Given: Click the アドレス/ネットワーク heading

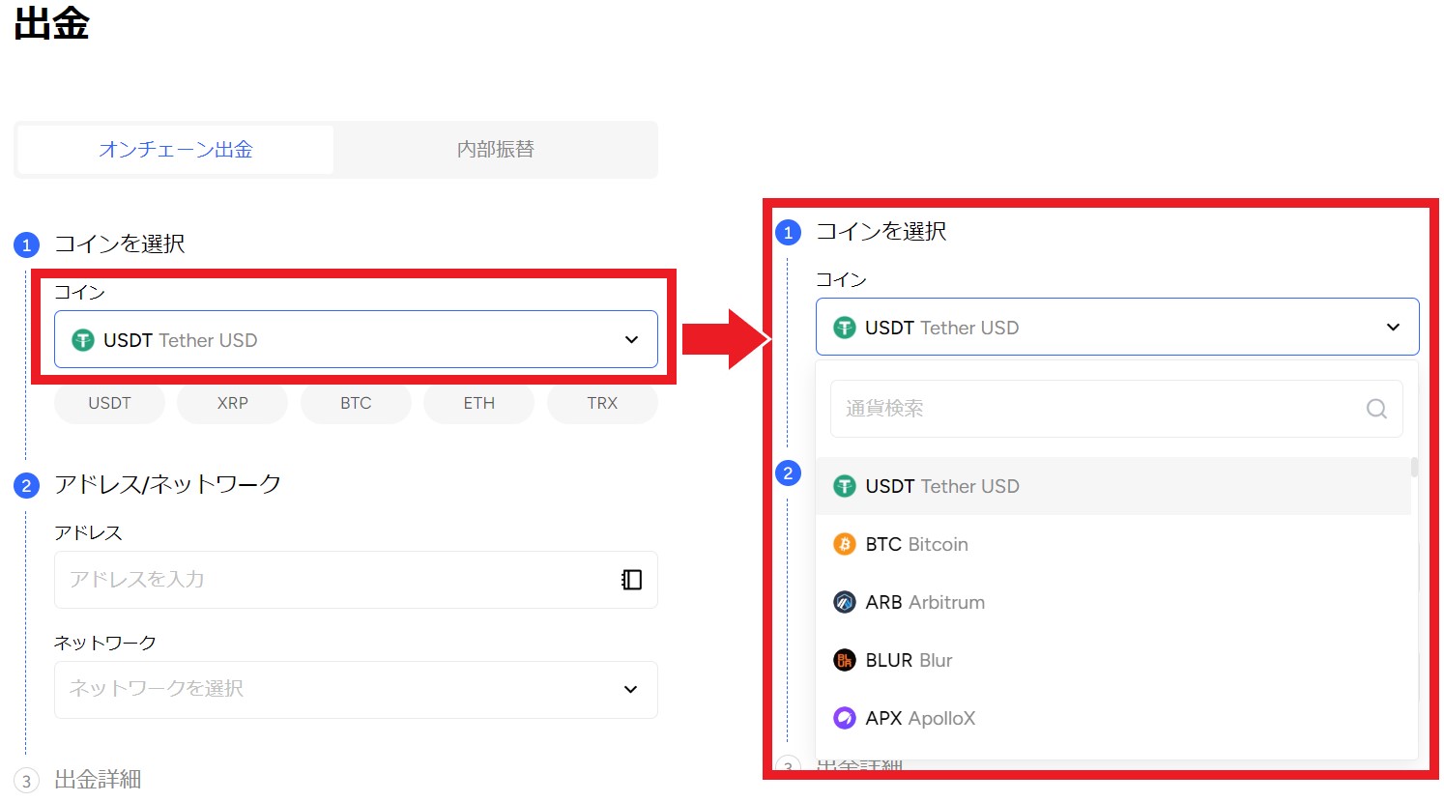Looking at the screenshot, I should [168, 484].
